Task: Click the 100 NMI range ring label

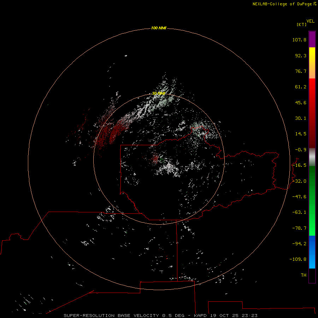Action: coord(159,28)
